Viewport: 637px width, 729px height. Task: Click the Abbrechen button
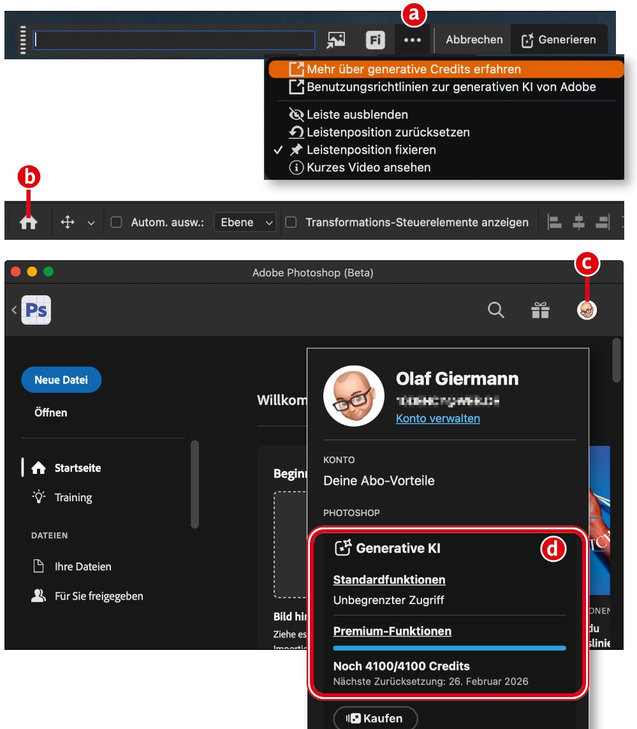click(x=474, y=40)
